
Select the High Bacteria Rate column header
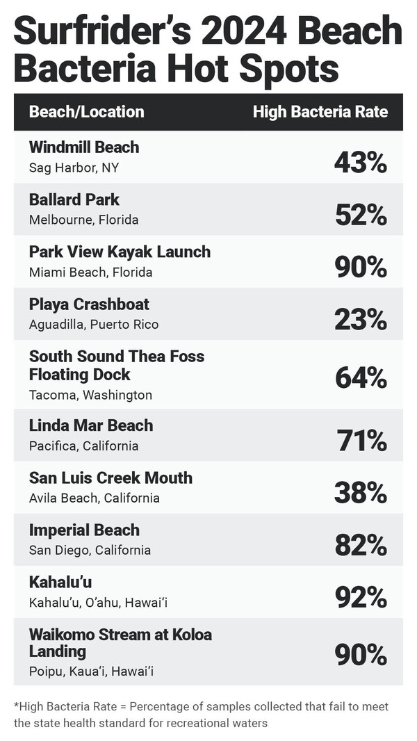320,112
